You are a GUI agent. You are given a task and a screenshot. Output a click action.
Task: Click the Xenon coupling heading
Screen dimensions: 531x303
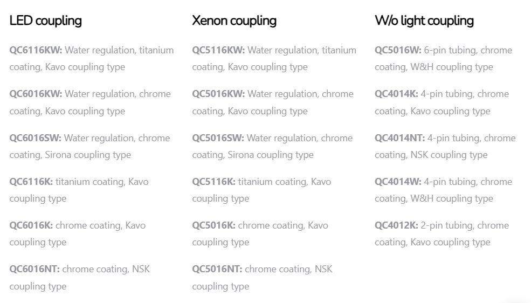234,21
